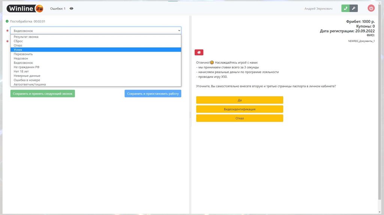This screenshot has height=215, width=384.
Task: Open the wrench settings icon
Action: (x=354, y=8)
